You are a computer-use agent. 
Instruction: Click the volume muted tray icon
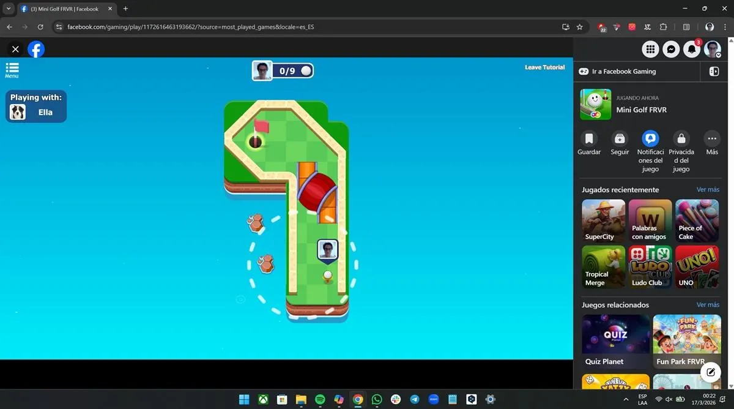tap(669, 399)
